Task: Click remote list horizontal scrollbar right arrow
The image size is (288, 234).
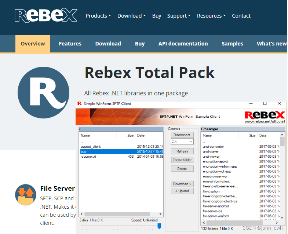Action: pyautogui.click(x=160, y=214)
